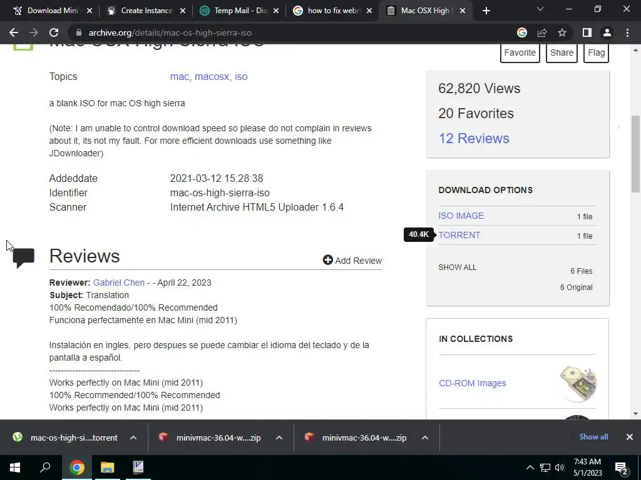641x480 pixels.
Task: Expand options for second minivmac zip
Action: 425,437
